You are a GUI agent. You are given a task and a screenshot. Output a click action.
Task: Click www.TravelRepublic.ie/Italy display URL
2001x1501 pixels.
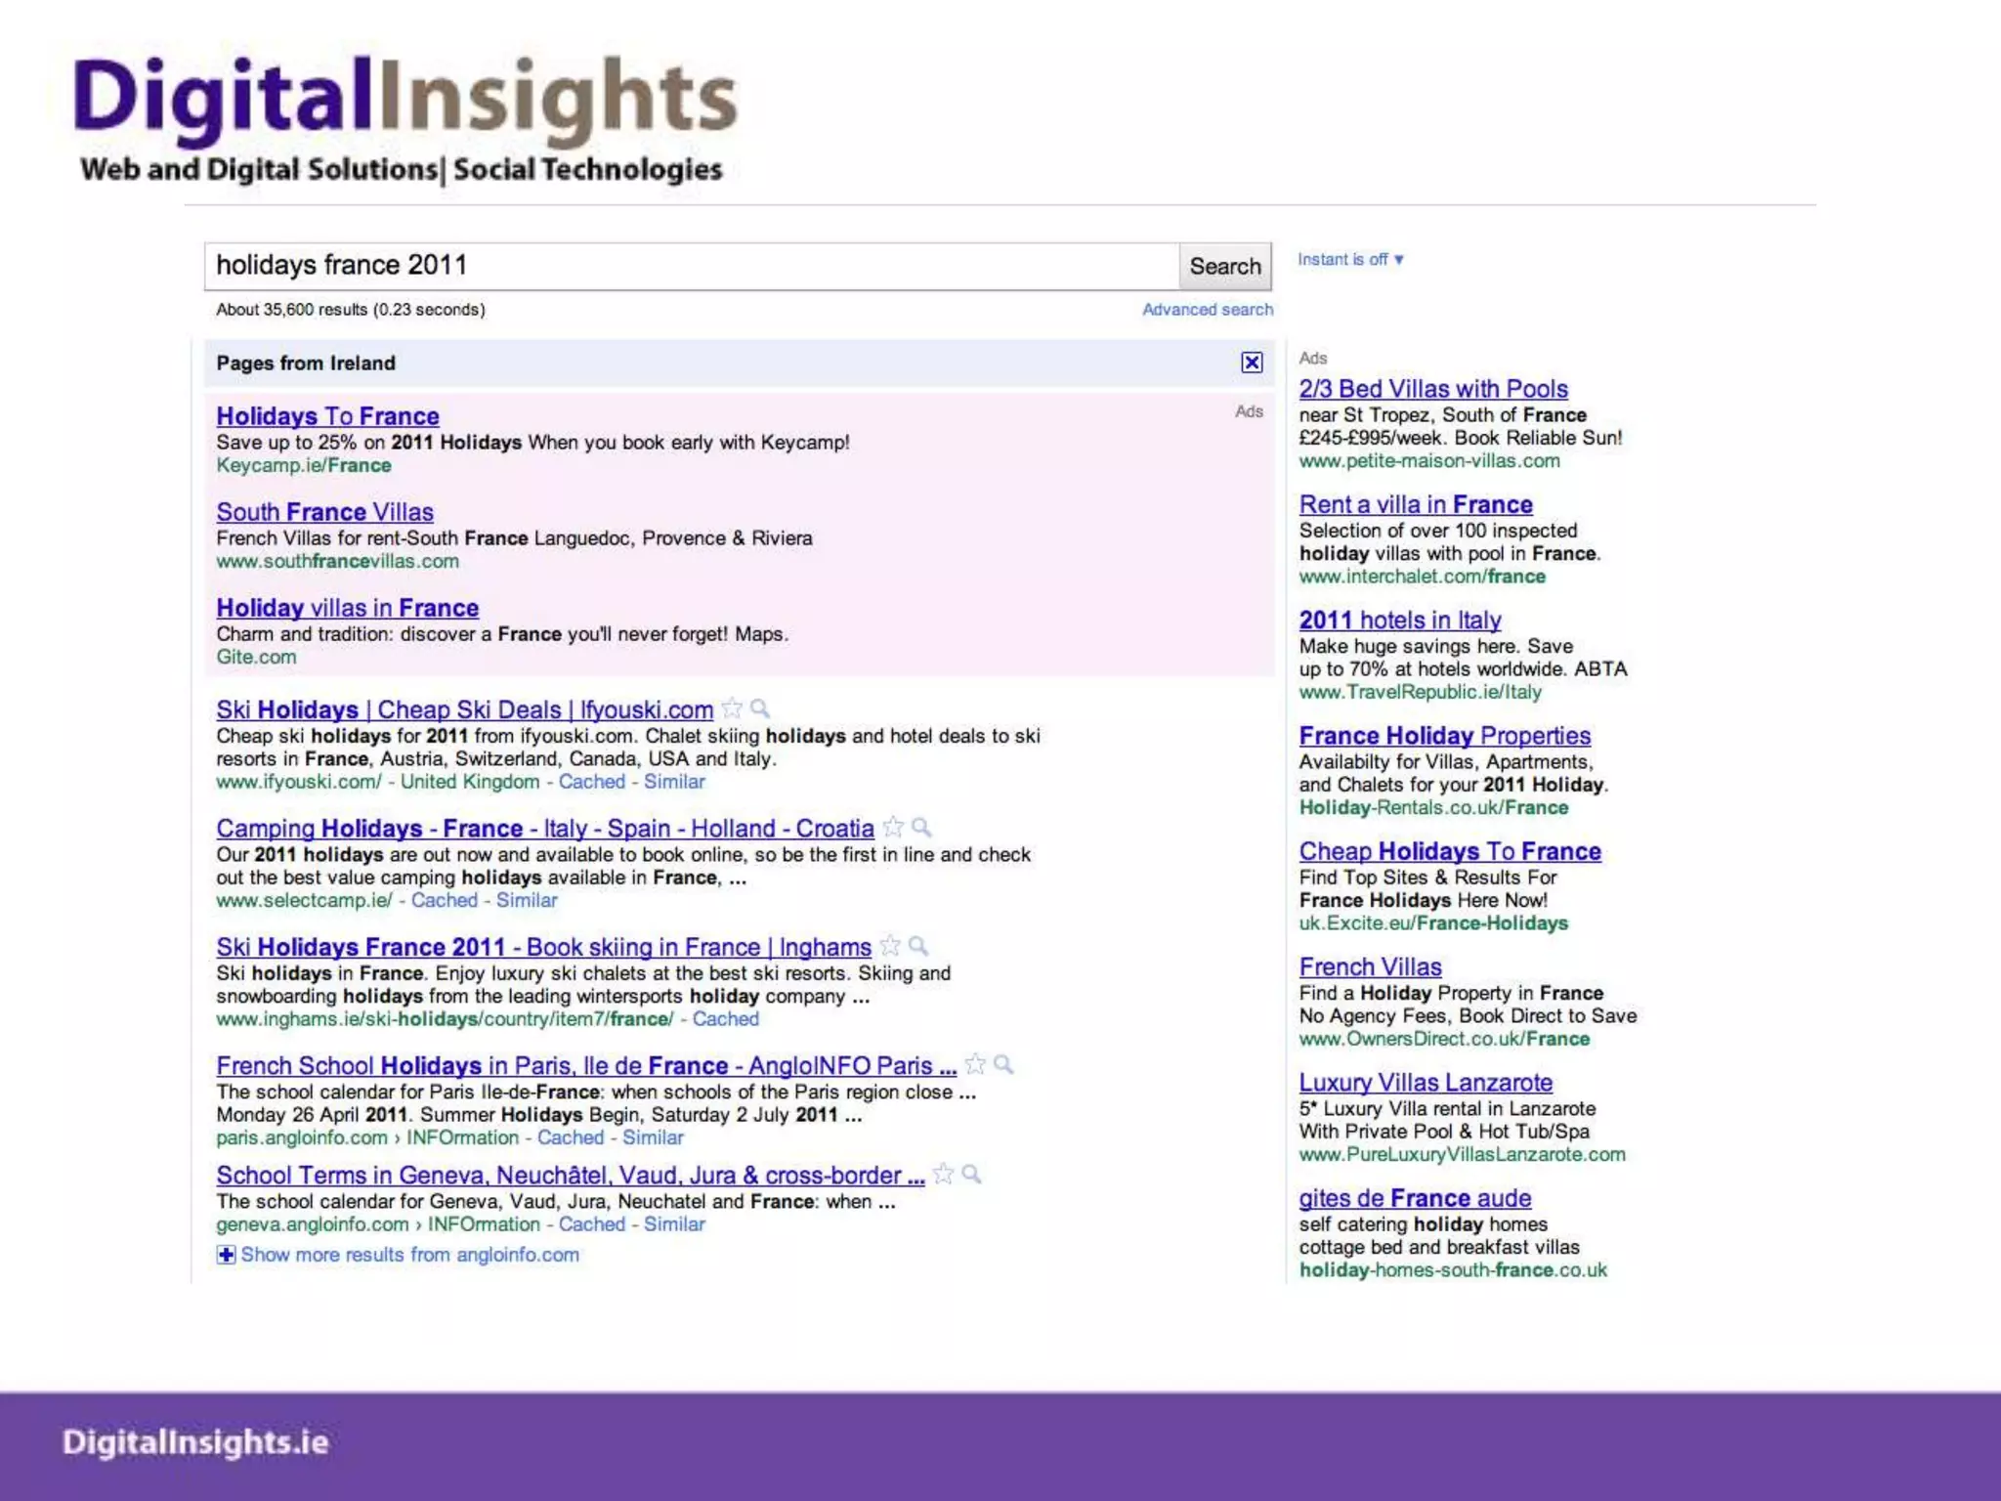point(1421,692)
